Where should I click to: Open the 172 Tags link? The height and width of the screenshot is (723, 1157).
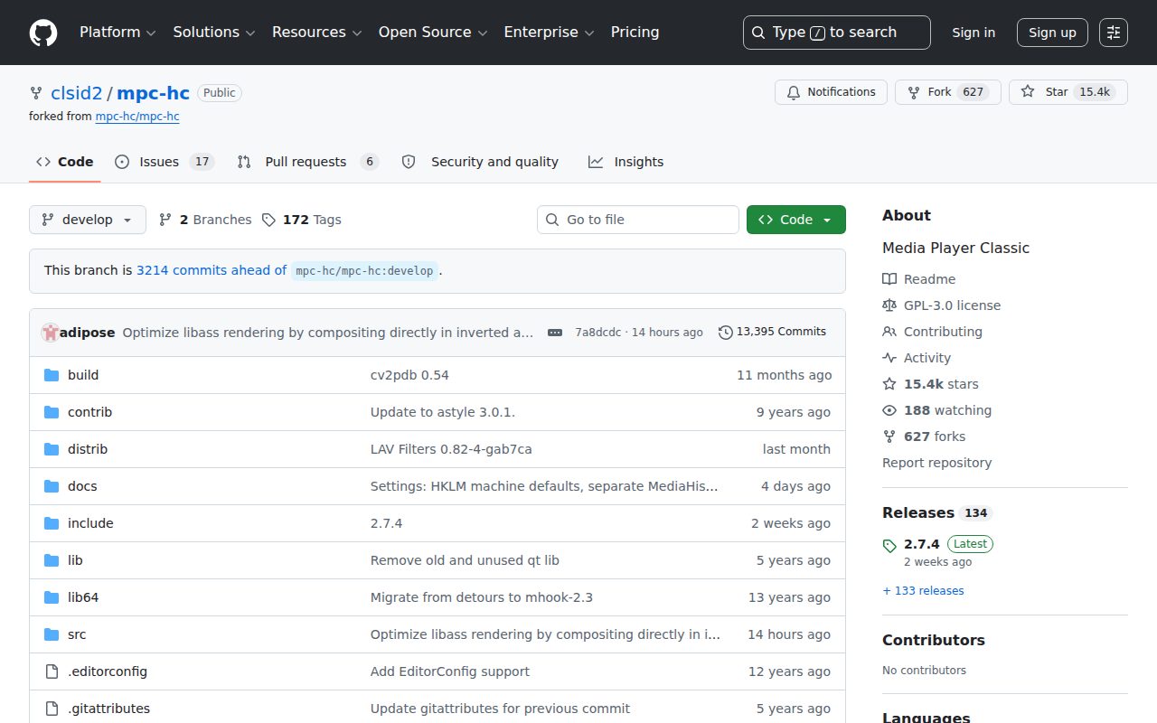pyautogui.click(x=302, y=220)
